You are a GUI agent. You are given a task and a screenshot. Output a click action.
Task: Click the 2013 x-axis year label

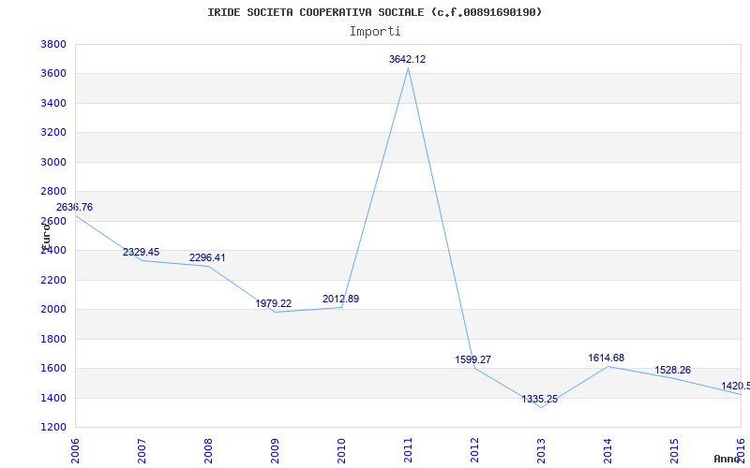tap(541, 451)
